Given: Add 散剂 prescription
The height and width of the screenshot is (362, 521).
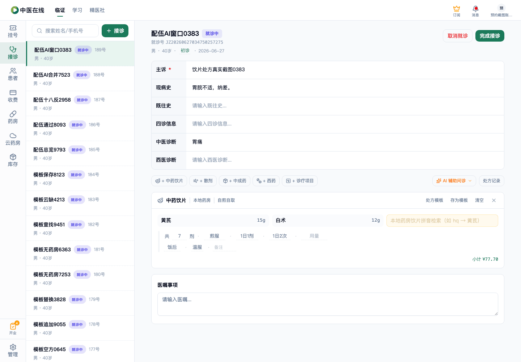Looking at the screenshot, I should click(203, 181).
